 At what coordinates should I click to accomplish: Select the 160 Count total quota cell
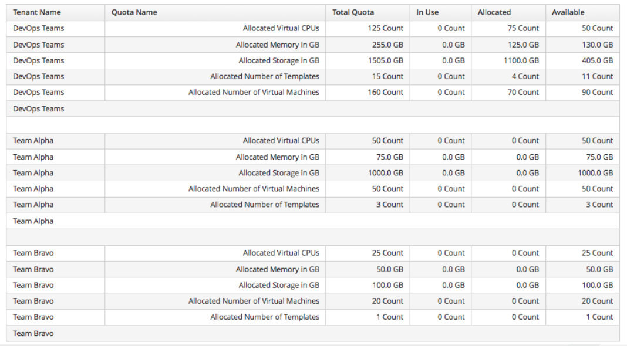point(386,92)
